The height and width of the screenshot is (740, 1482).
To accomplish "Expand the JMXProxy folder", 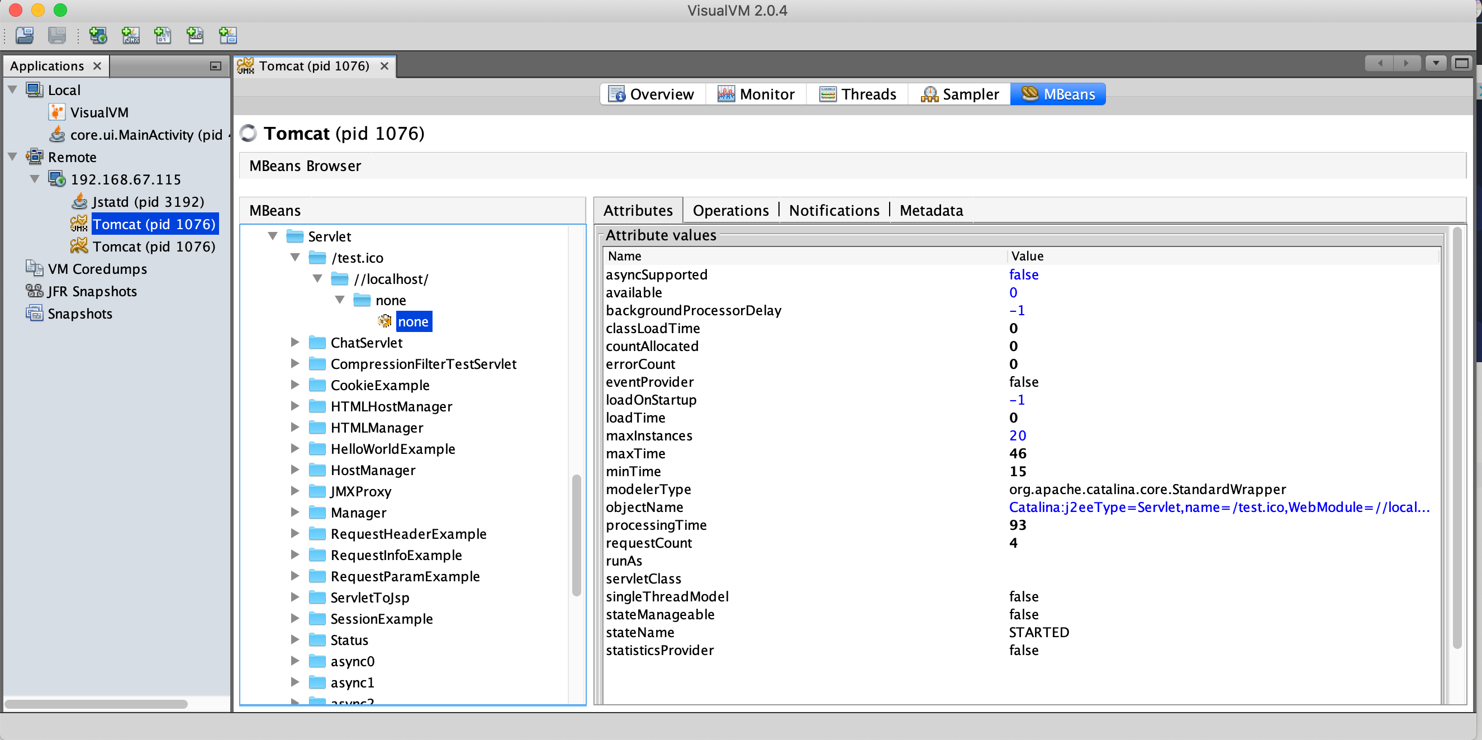I will coord(295,491).
